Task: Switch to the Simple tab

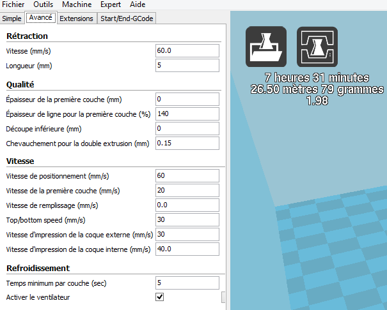Action: coord(12,18)
